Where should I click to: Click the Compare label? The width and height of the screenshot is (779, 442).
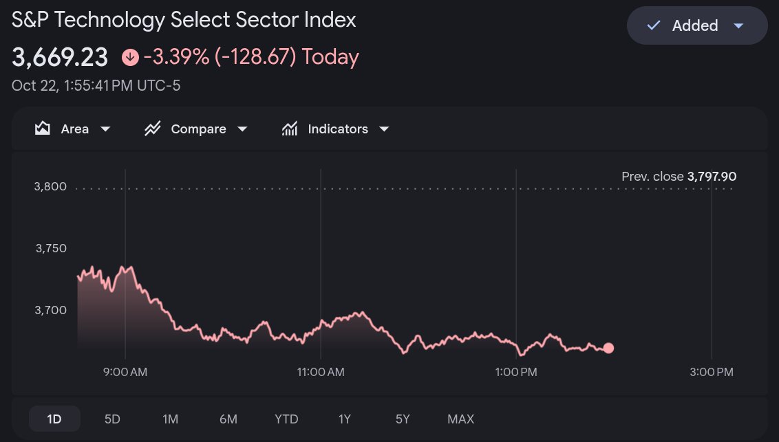199,129
